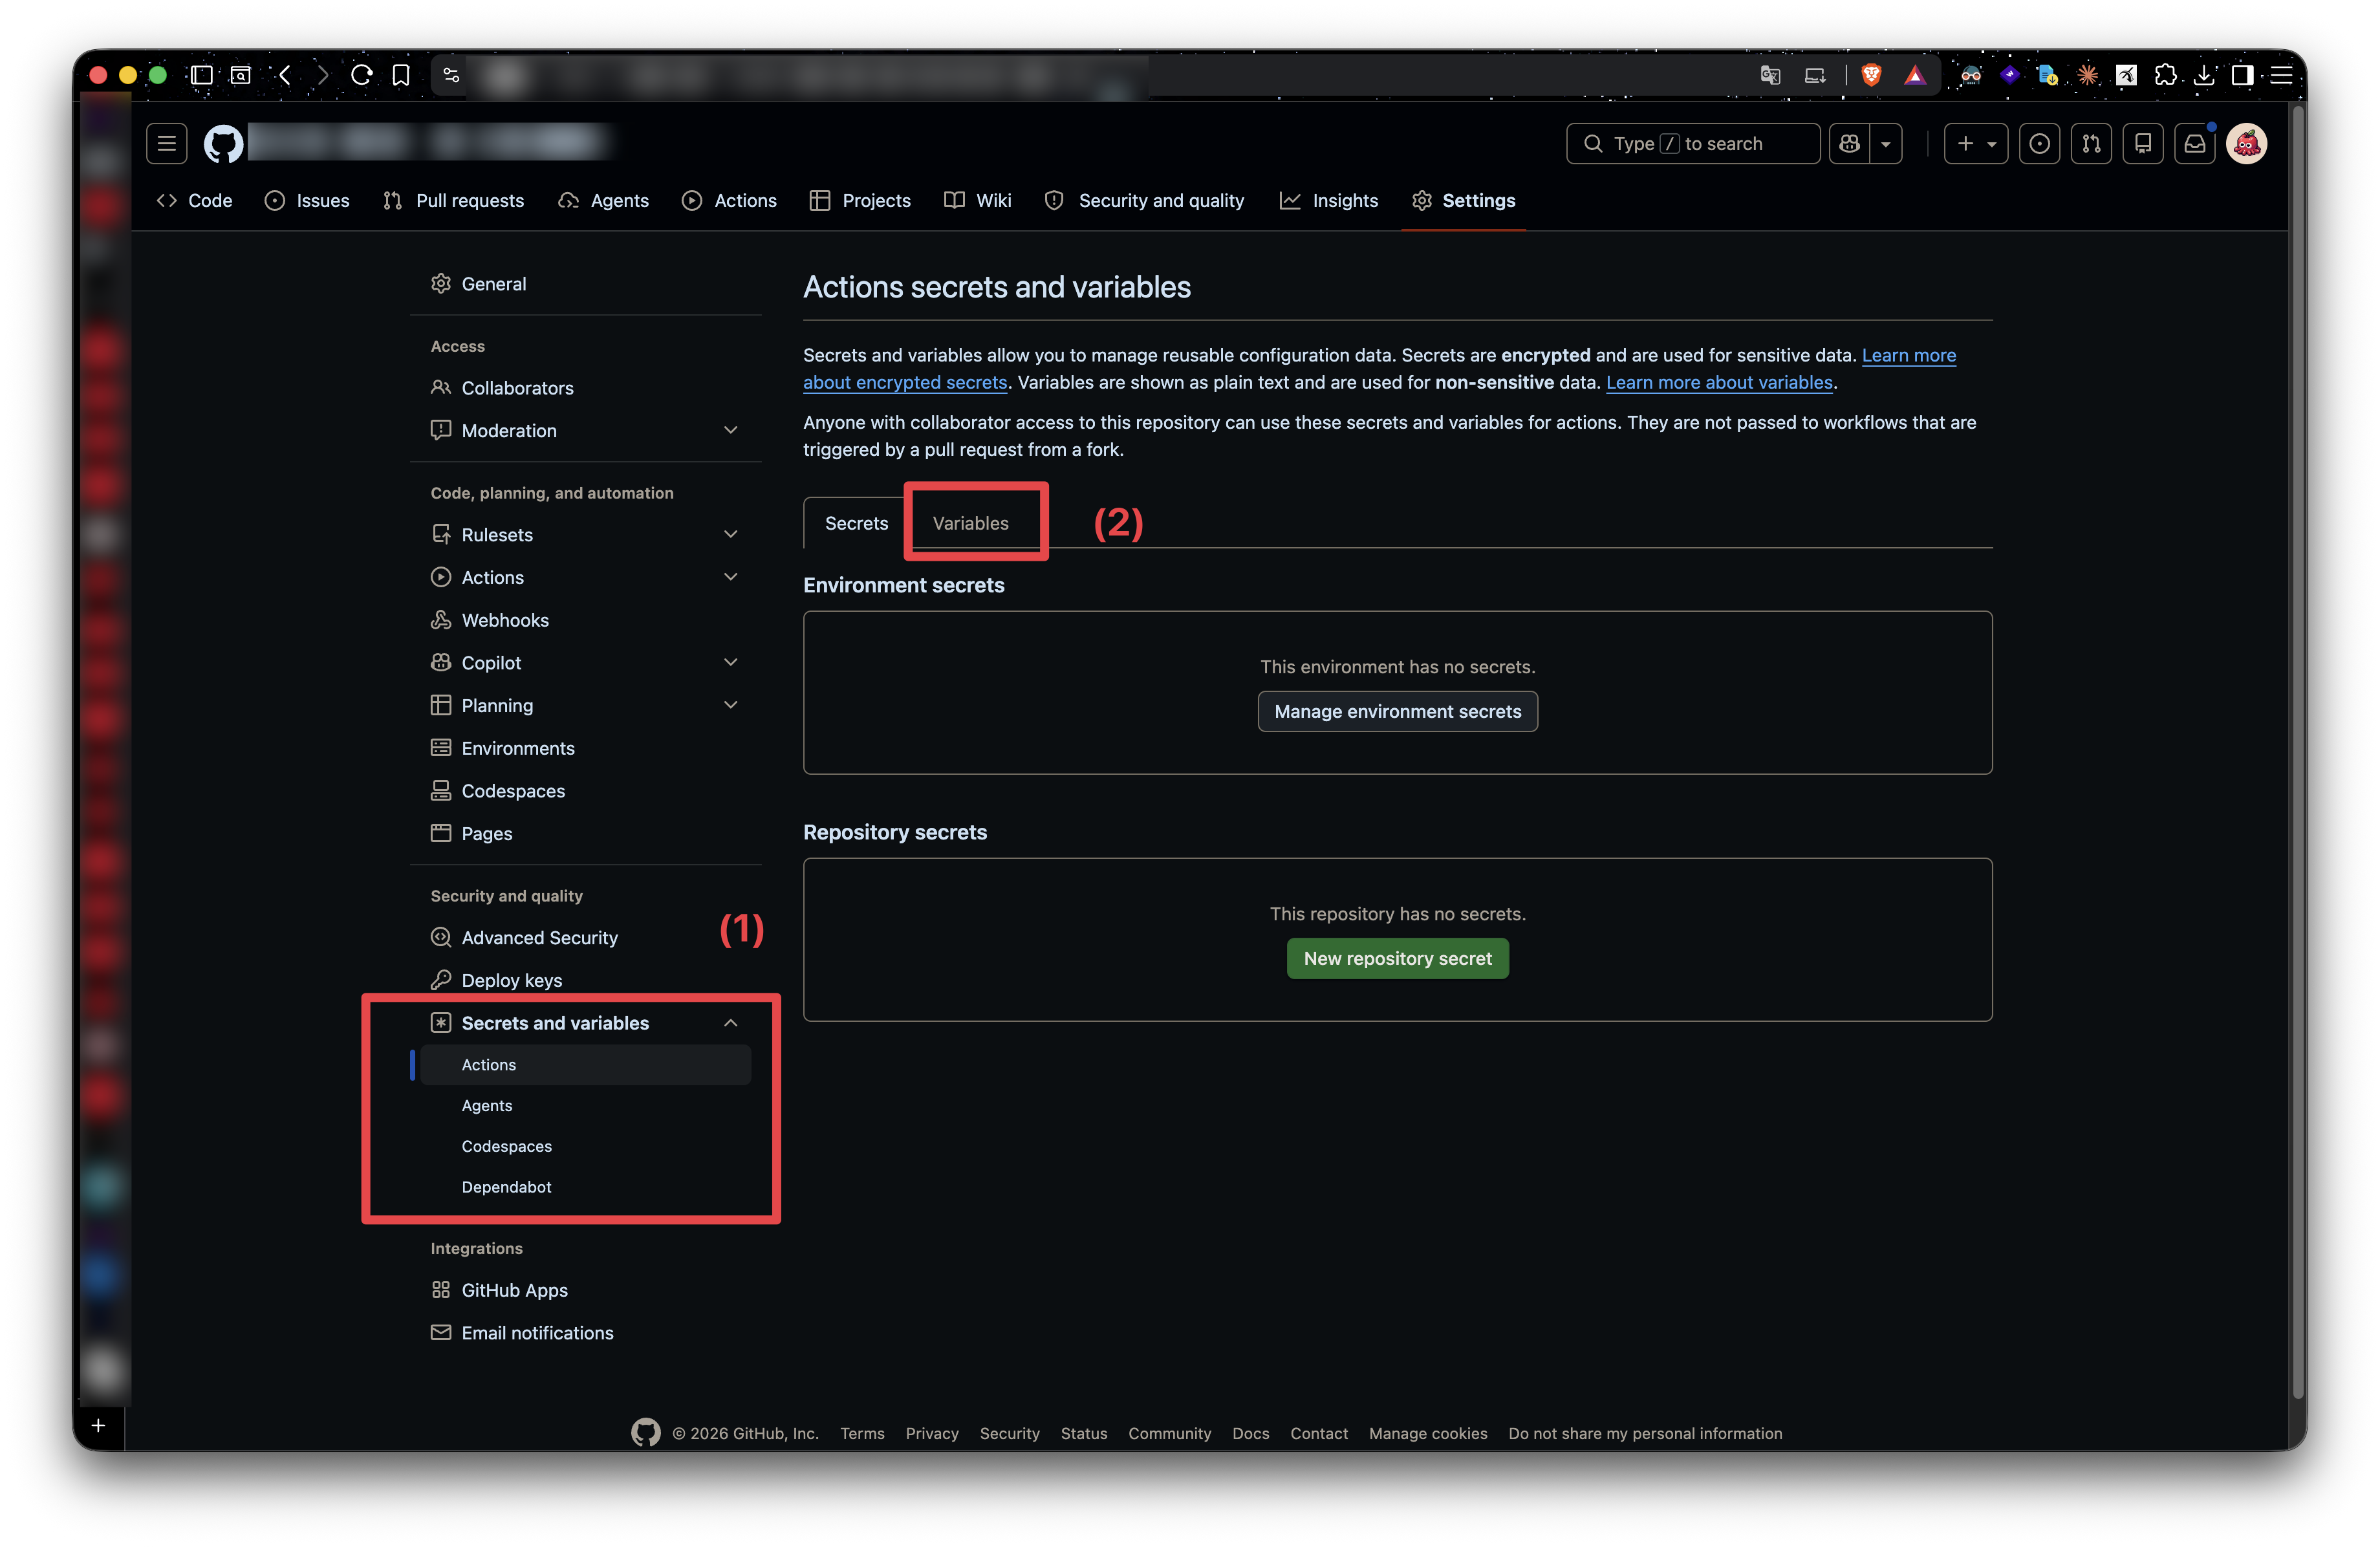2380x1547 pixels.
Task: Open the Create new plus menu
Action: (x=1975, y=144)
